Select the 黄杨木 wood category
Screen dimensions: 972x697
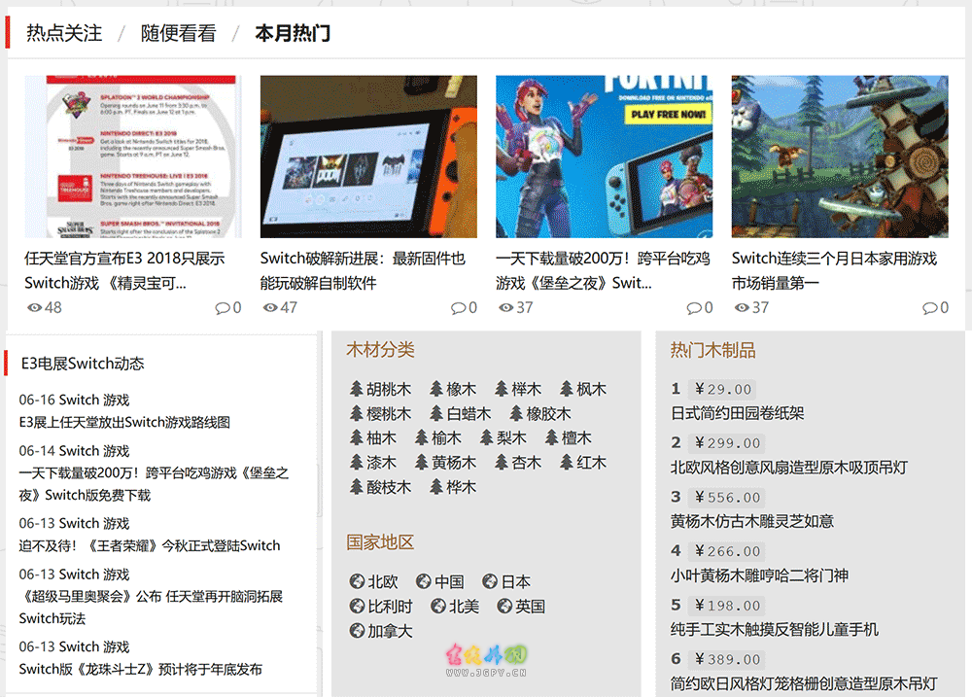446,463
